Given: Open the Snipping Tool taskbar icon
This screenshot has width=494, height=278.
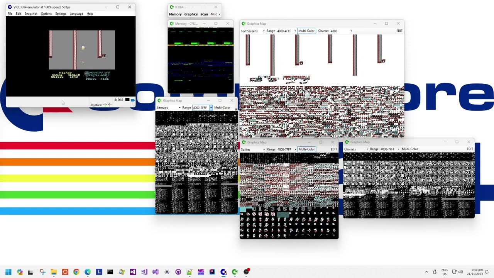Looking at the screenshot, I should coord(42,272).
